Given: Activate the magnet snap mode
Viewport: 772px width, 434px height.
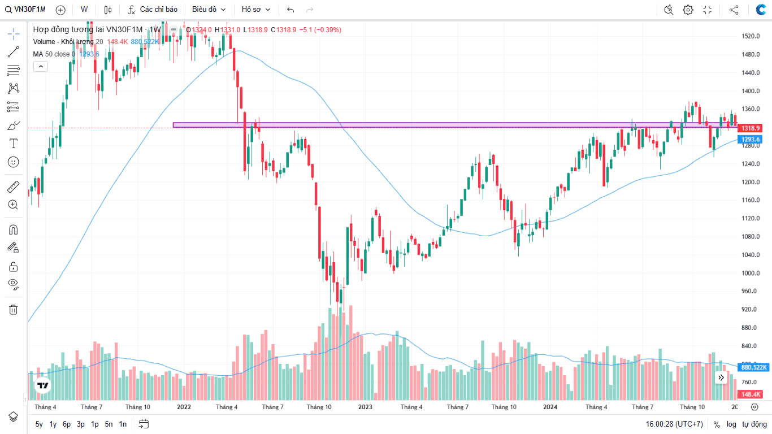Looking at the screenshot, I should point(14,229).
